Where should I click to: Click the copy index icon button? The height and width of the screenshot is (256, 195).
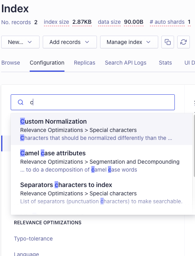[168, 42]
